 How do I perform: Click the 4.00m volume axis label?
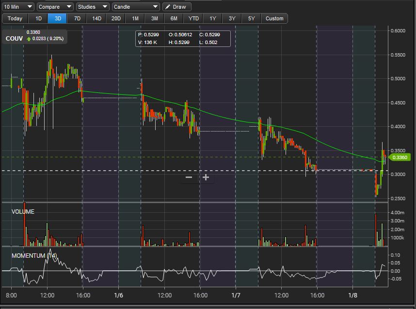398,212
